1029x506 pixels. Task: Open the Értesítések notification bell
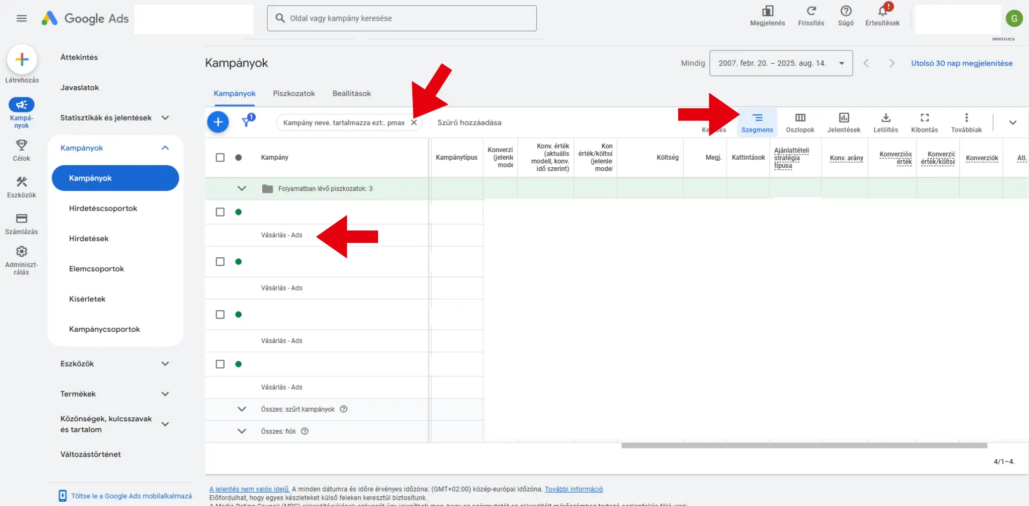point(882,11)
